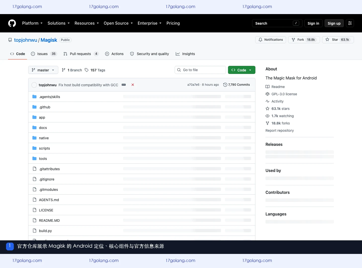Open commit hash a70a7e6
The height and width of the screenshot is (268, 362).
coord(193,85)
